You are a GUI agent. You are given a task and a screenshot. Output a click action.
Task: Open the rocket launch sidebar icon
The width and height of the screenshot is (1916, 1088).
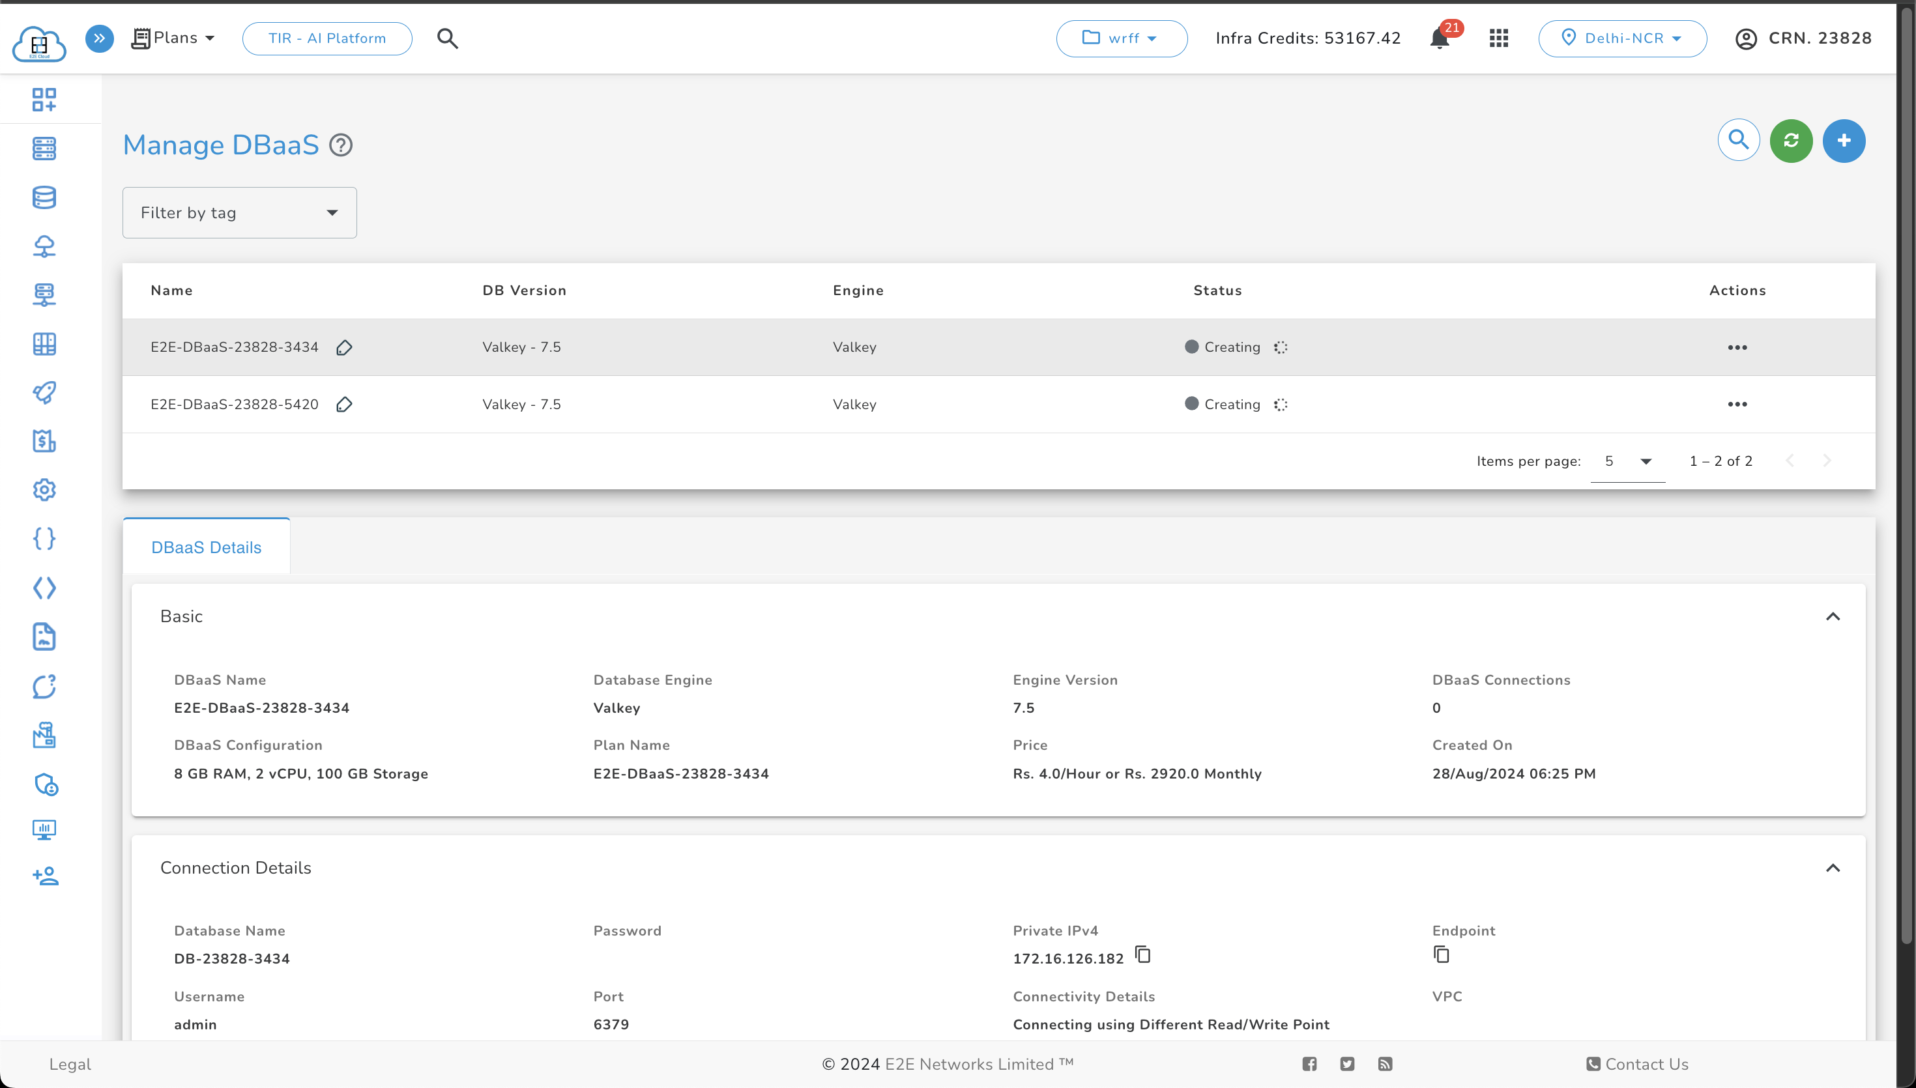tap(44, 392)
